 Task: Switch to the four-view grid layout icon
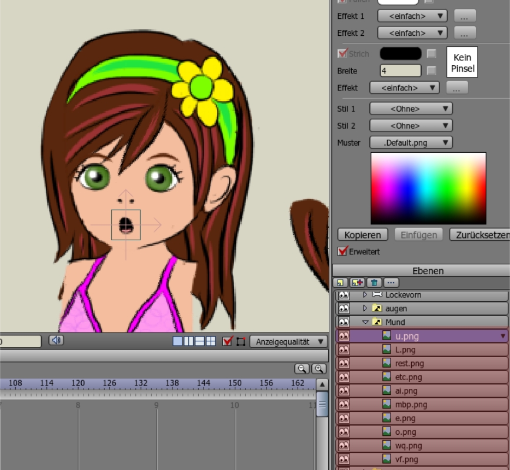[211, 341]
